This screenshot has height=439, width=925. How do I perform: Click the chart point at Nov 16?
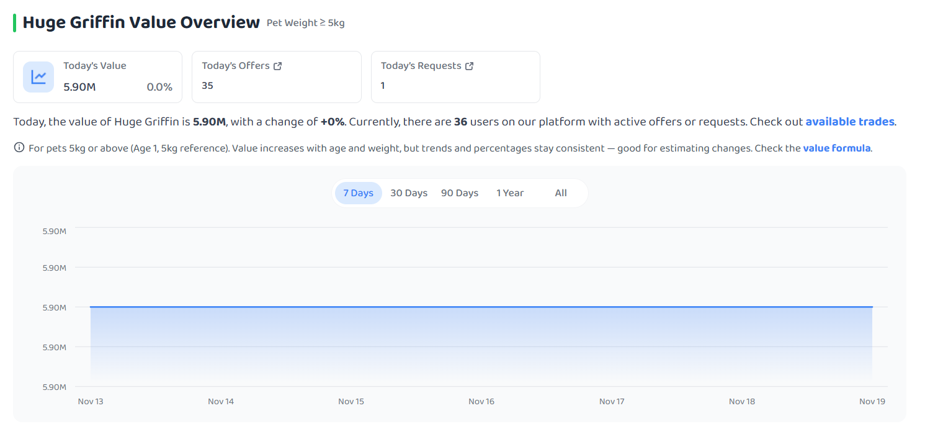click(481, 307)
